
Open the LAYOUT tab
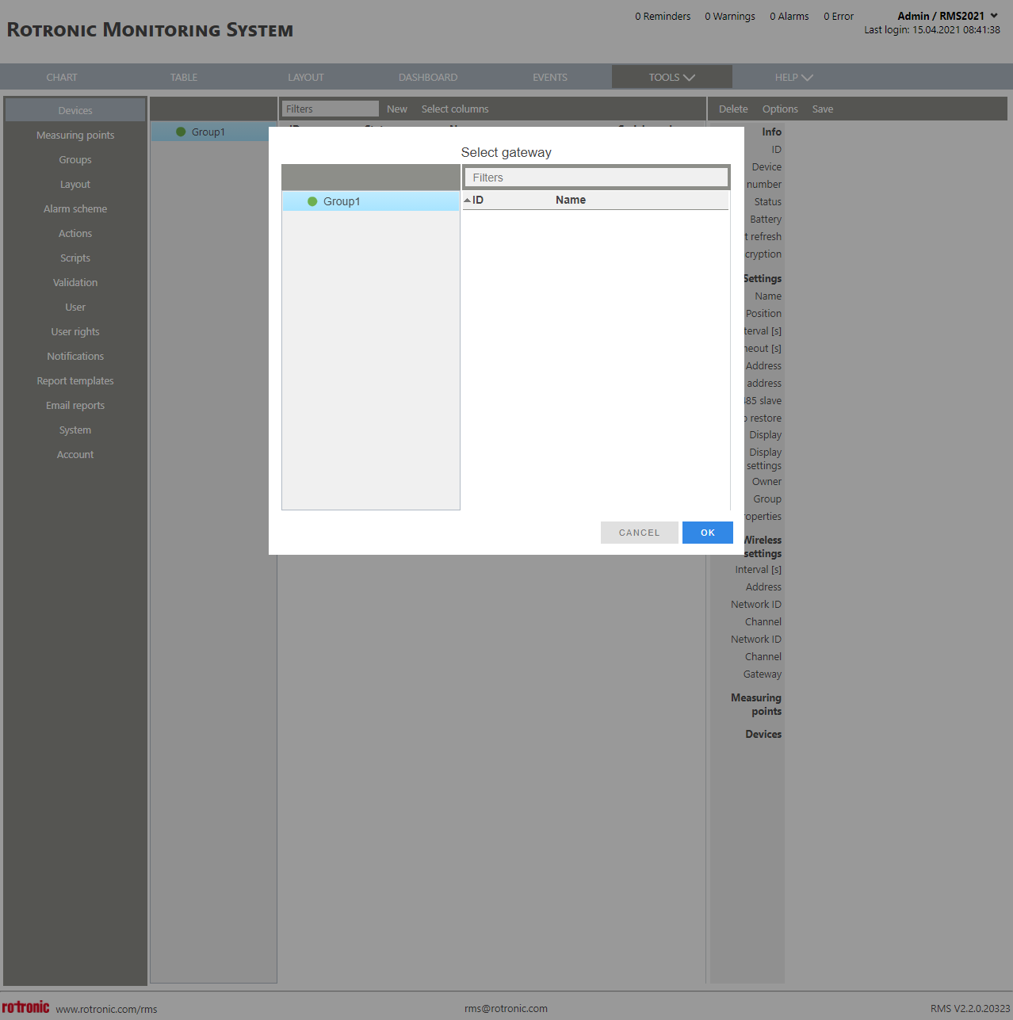click(x=306, y=77)
